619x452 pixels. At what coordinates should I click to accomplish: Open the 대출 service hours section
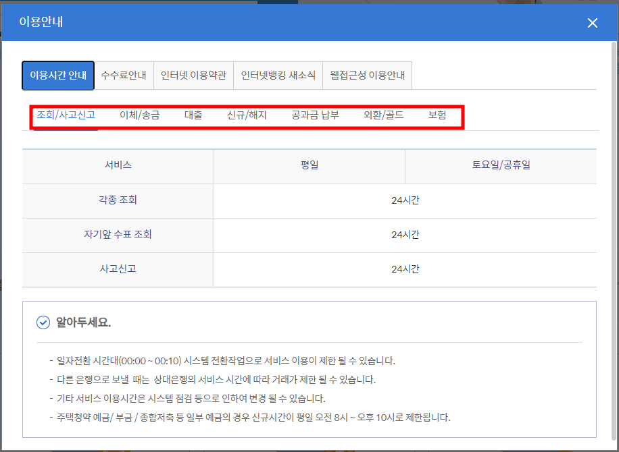195,115
